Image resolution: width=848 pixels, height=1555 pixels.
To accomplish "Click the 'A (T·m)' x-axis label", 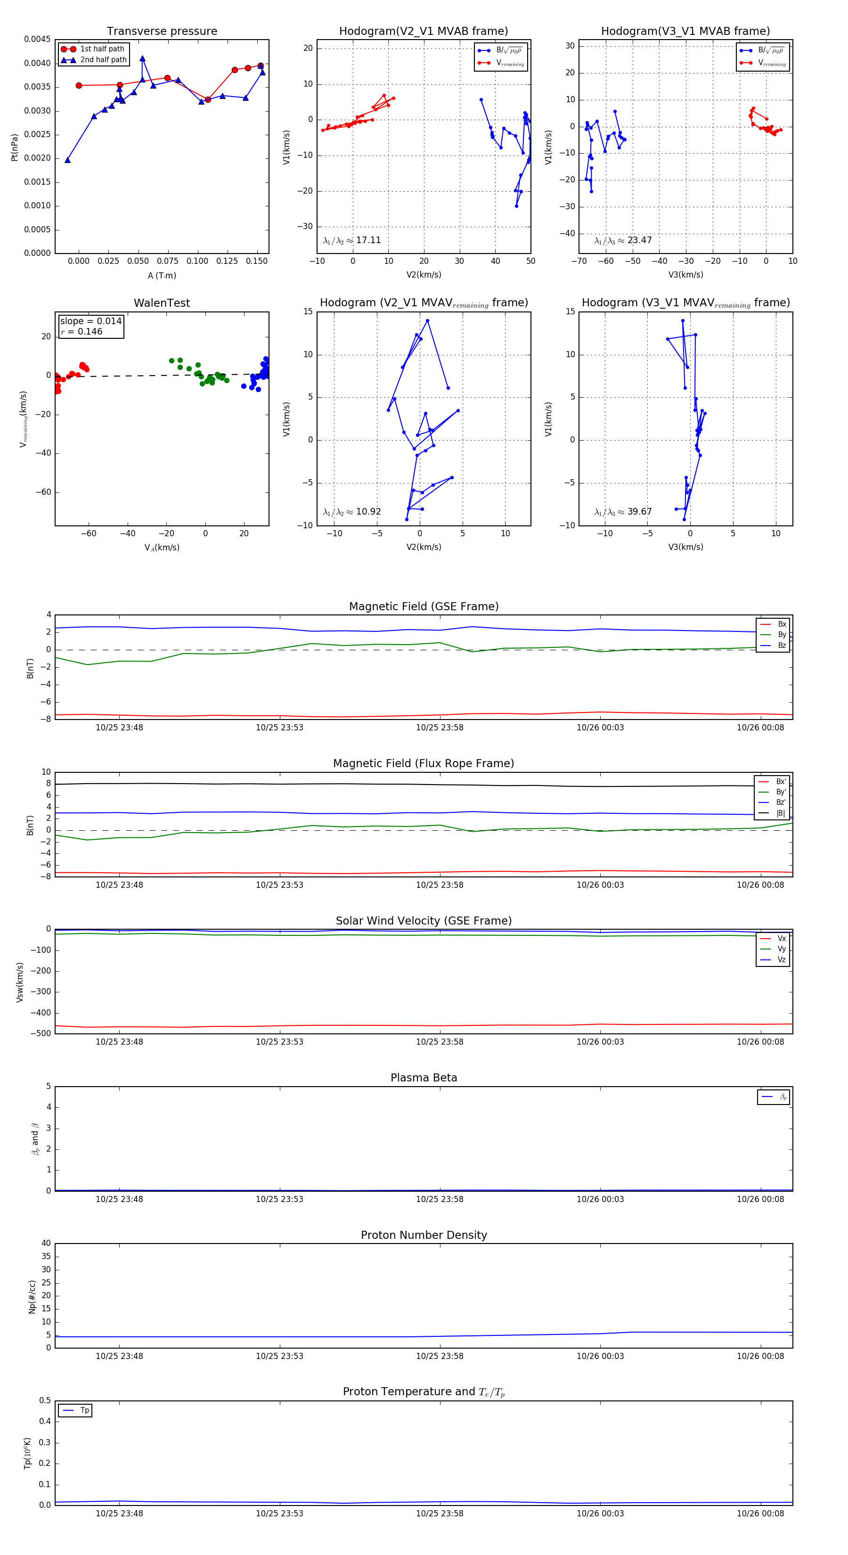I will [x=162, y=276].
